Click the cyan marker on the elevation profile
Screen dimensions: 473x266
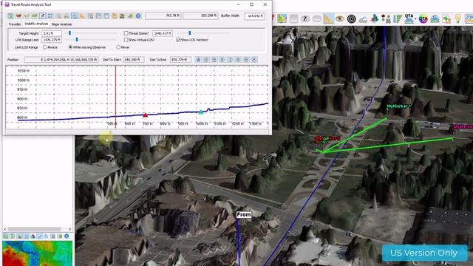click(201, 112)
